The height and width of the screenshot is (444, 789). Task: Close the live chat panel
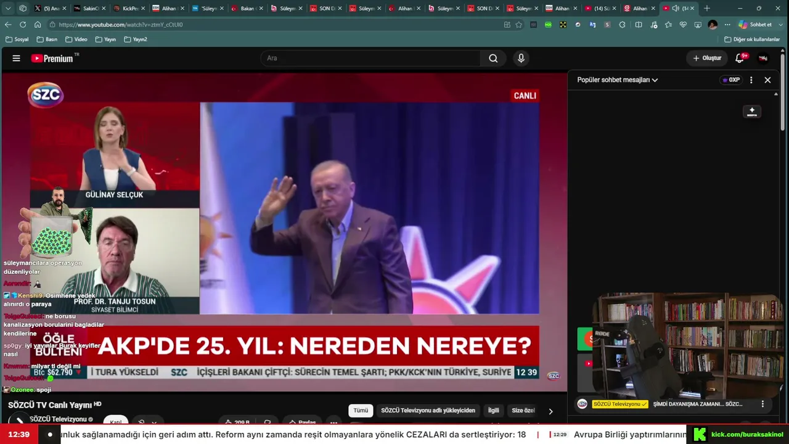point(767,80)
